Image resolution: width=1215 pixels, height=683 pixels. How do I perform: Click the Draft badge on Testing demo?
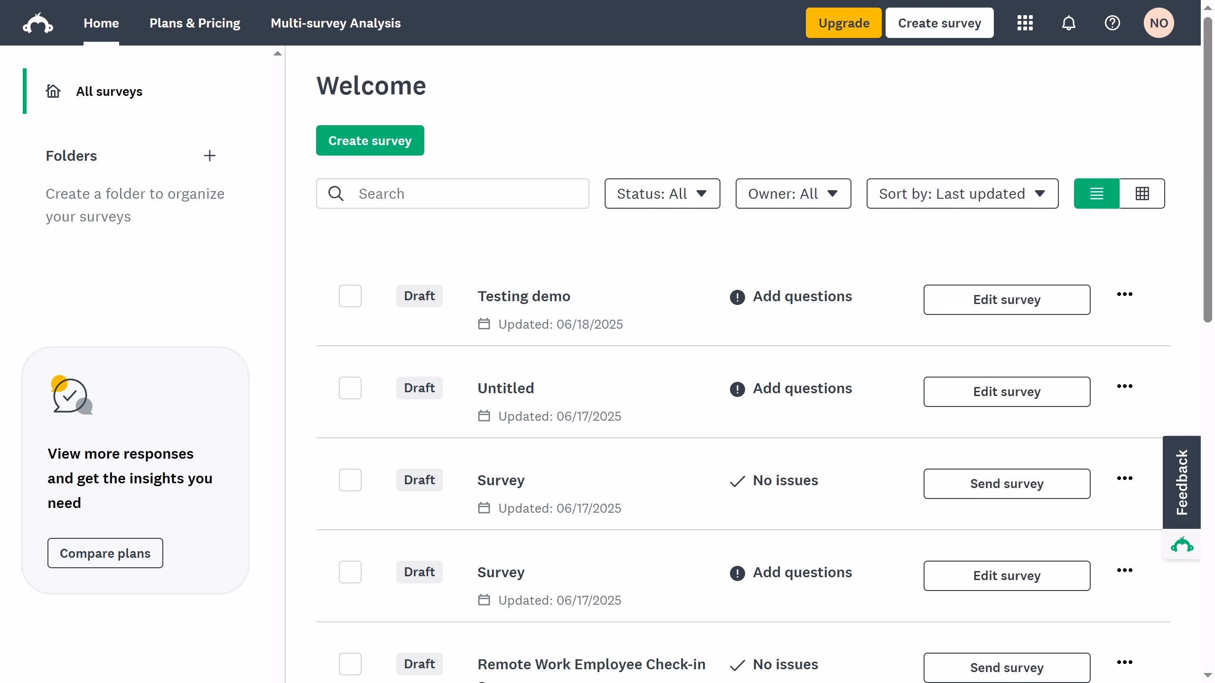(x=420, y=296)
